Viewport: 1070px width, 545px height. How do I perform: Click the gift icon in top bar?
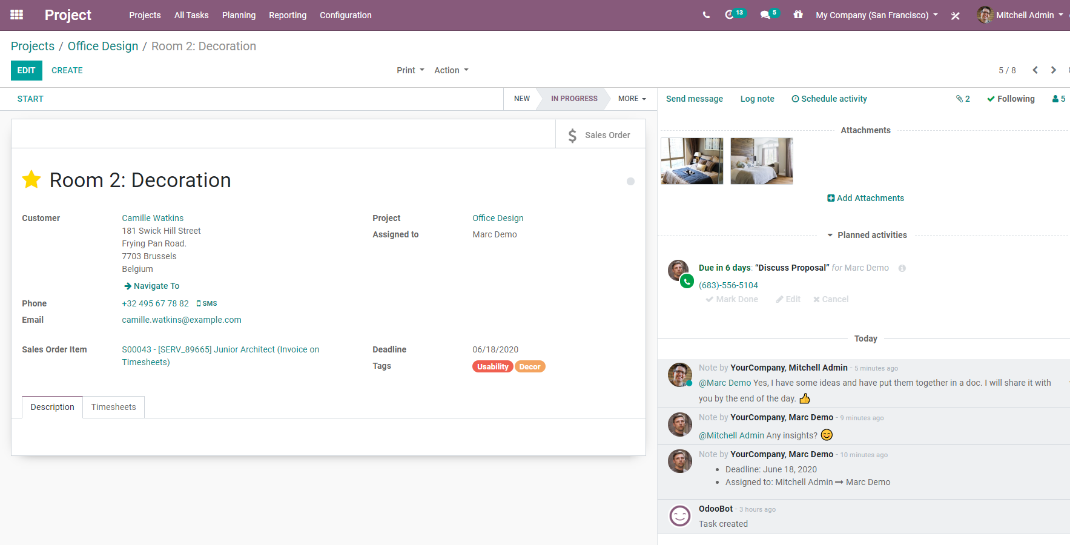coord(798,15)
